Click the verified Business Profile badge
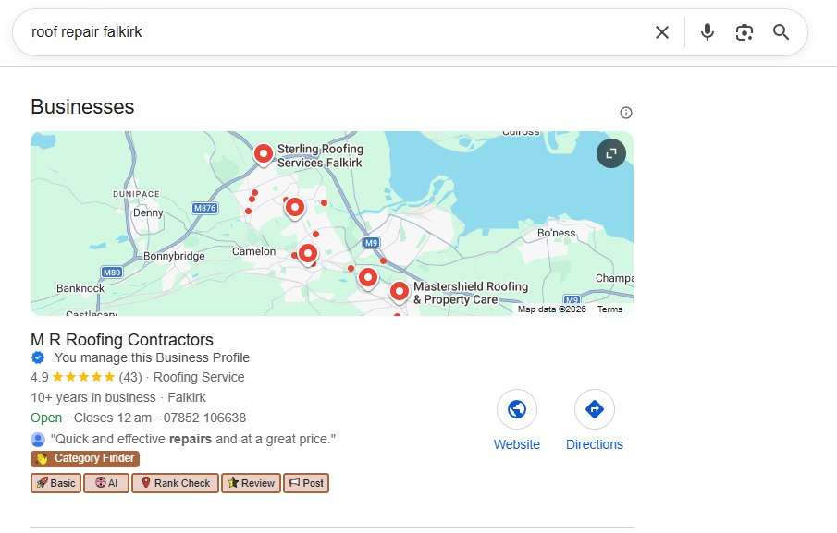Image resolution: width=837 pixels, height=533 pixels. pyautogui.click(x=38, y=357)
